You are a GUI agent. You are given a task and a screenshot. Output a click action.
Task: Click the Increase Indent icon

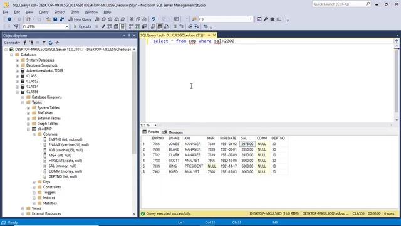point(196,26)
